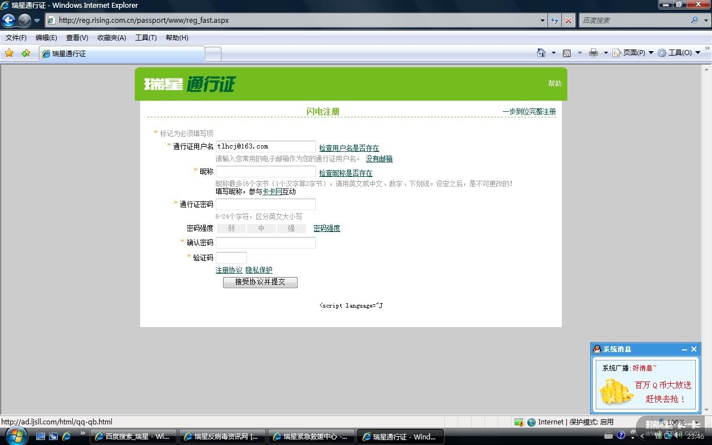Open the 查看(V) menu
712x445 pixels.
tap(77, 38)
